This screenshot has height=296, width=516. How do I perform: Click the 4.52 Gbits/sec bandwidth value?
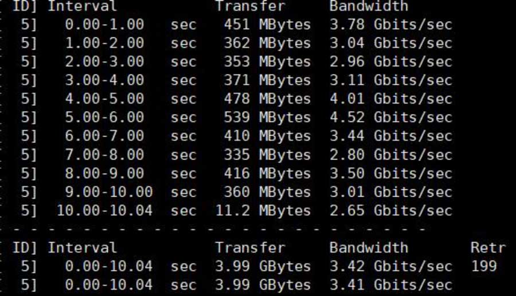click(391, 117)
